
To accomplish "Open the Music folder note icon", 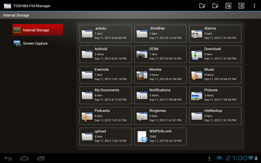I will (x=197, y=75).
